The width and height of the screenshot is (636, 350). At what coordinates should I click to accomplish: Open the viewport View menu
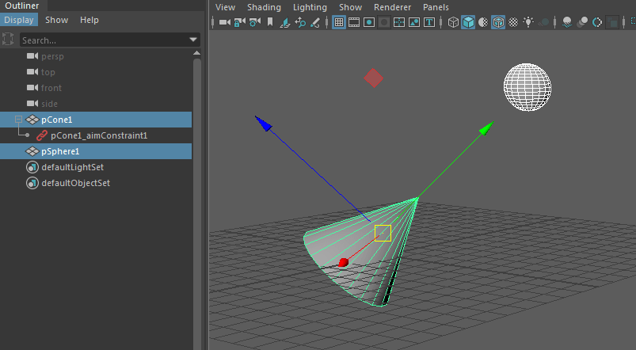[225, 7]
